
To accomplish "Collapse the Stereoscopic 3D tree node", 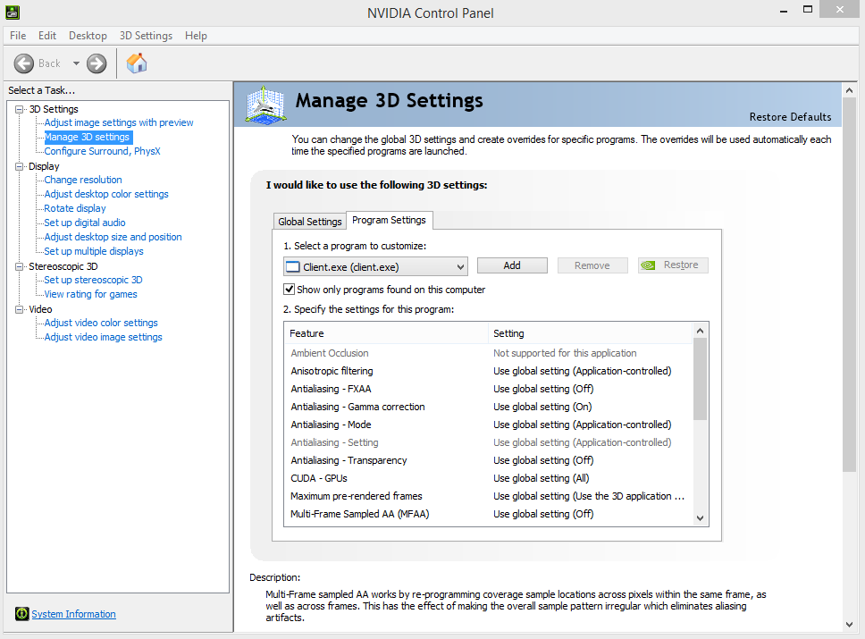I will pyautogui.click(x=20, y=266).
